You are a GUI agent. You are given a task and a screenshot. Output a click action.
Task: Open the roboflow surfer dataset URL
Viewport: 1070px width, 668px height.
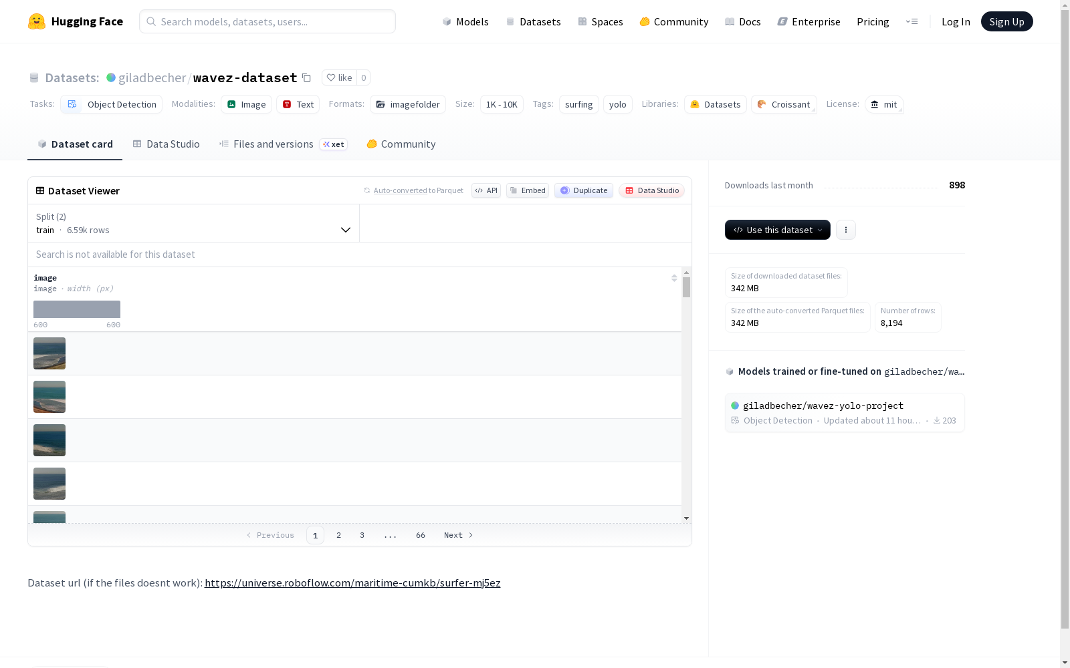pyautogui.click(x=352, y=583)
